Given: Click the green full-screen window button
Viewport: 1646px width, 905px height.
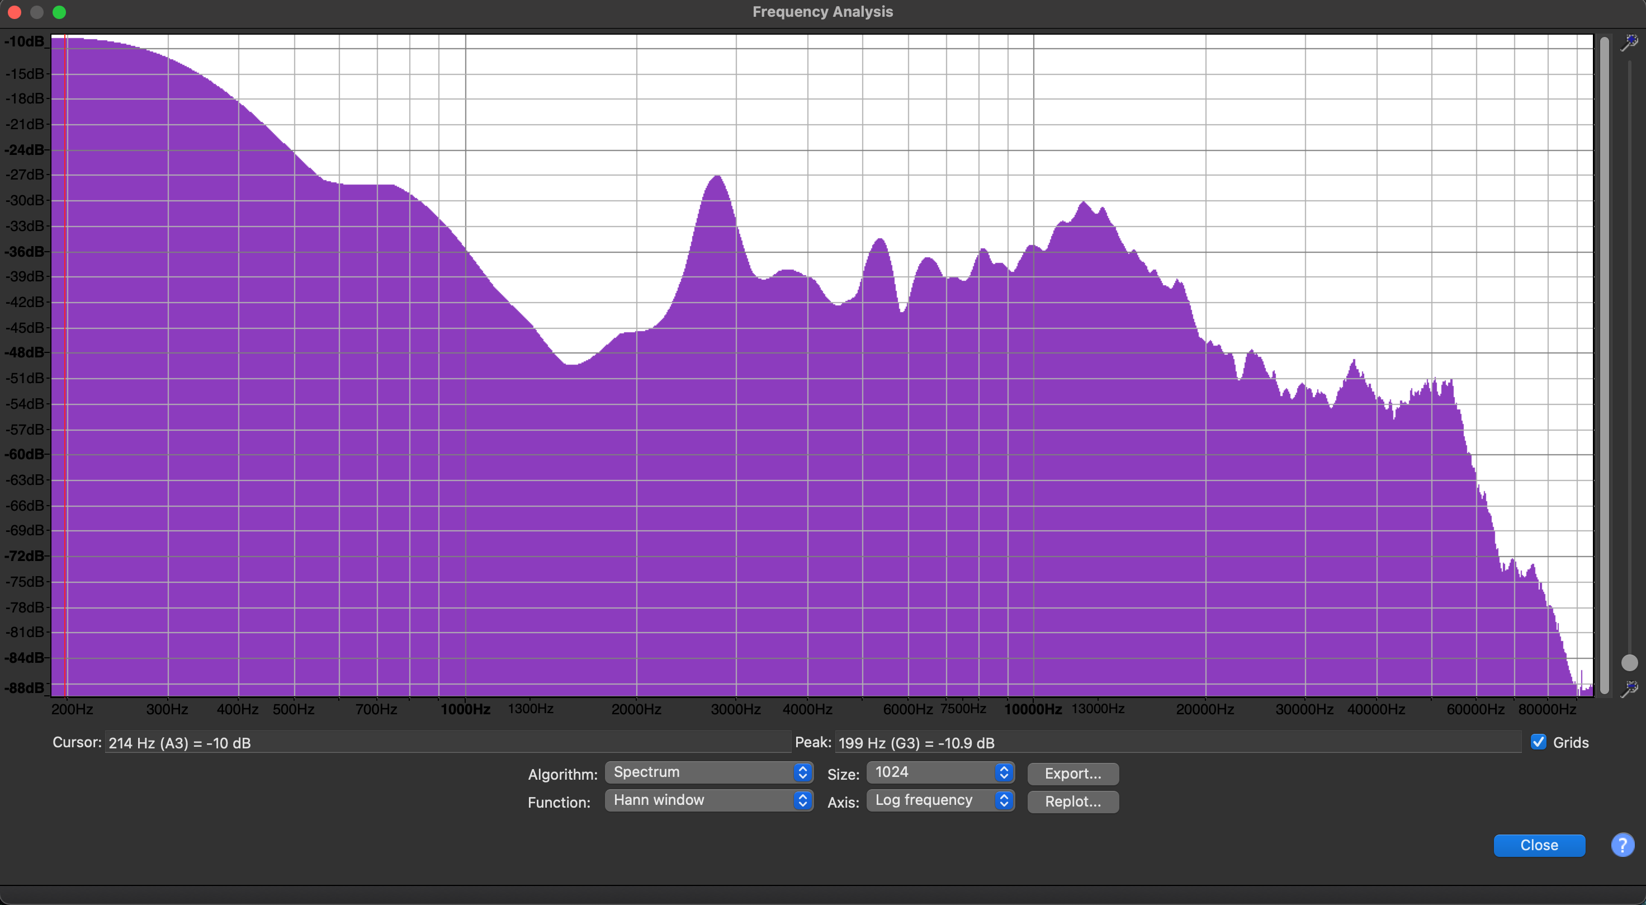Looking at the screenshot, I should [x=59, y=12].
